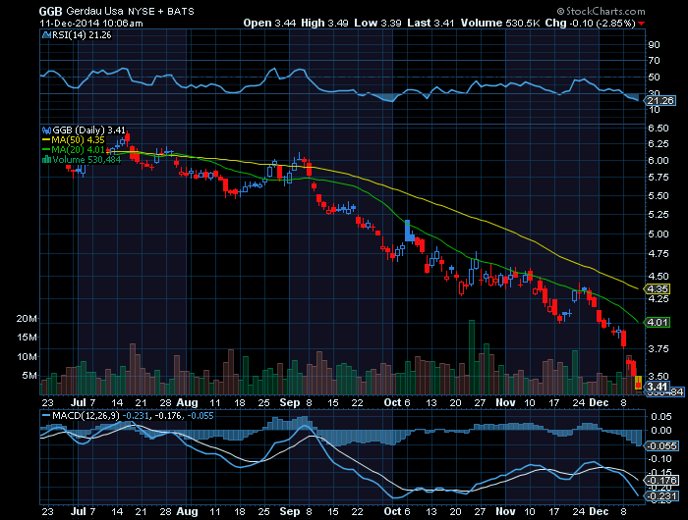Click the yellow 4.35 tag on price axis
The height and width of the screenshot is (520, 688).
pyautogui.click(x=658, y=289)
